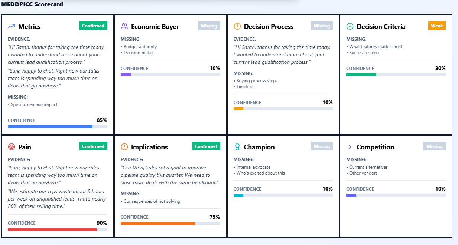Click the 85% confidence value on Metrics
This screenshot has height=245, width=458.
click(x=102, y=120)
